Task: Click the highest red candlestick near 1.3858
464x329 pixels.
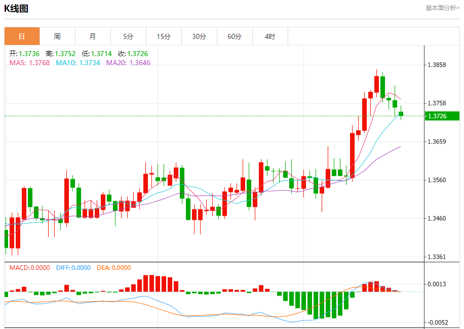Action: pos(377,84)
